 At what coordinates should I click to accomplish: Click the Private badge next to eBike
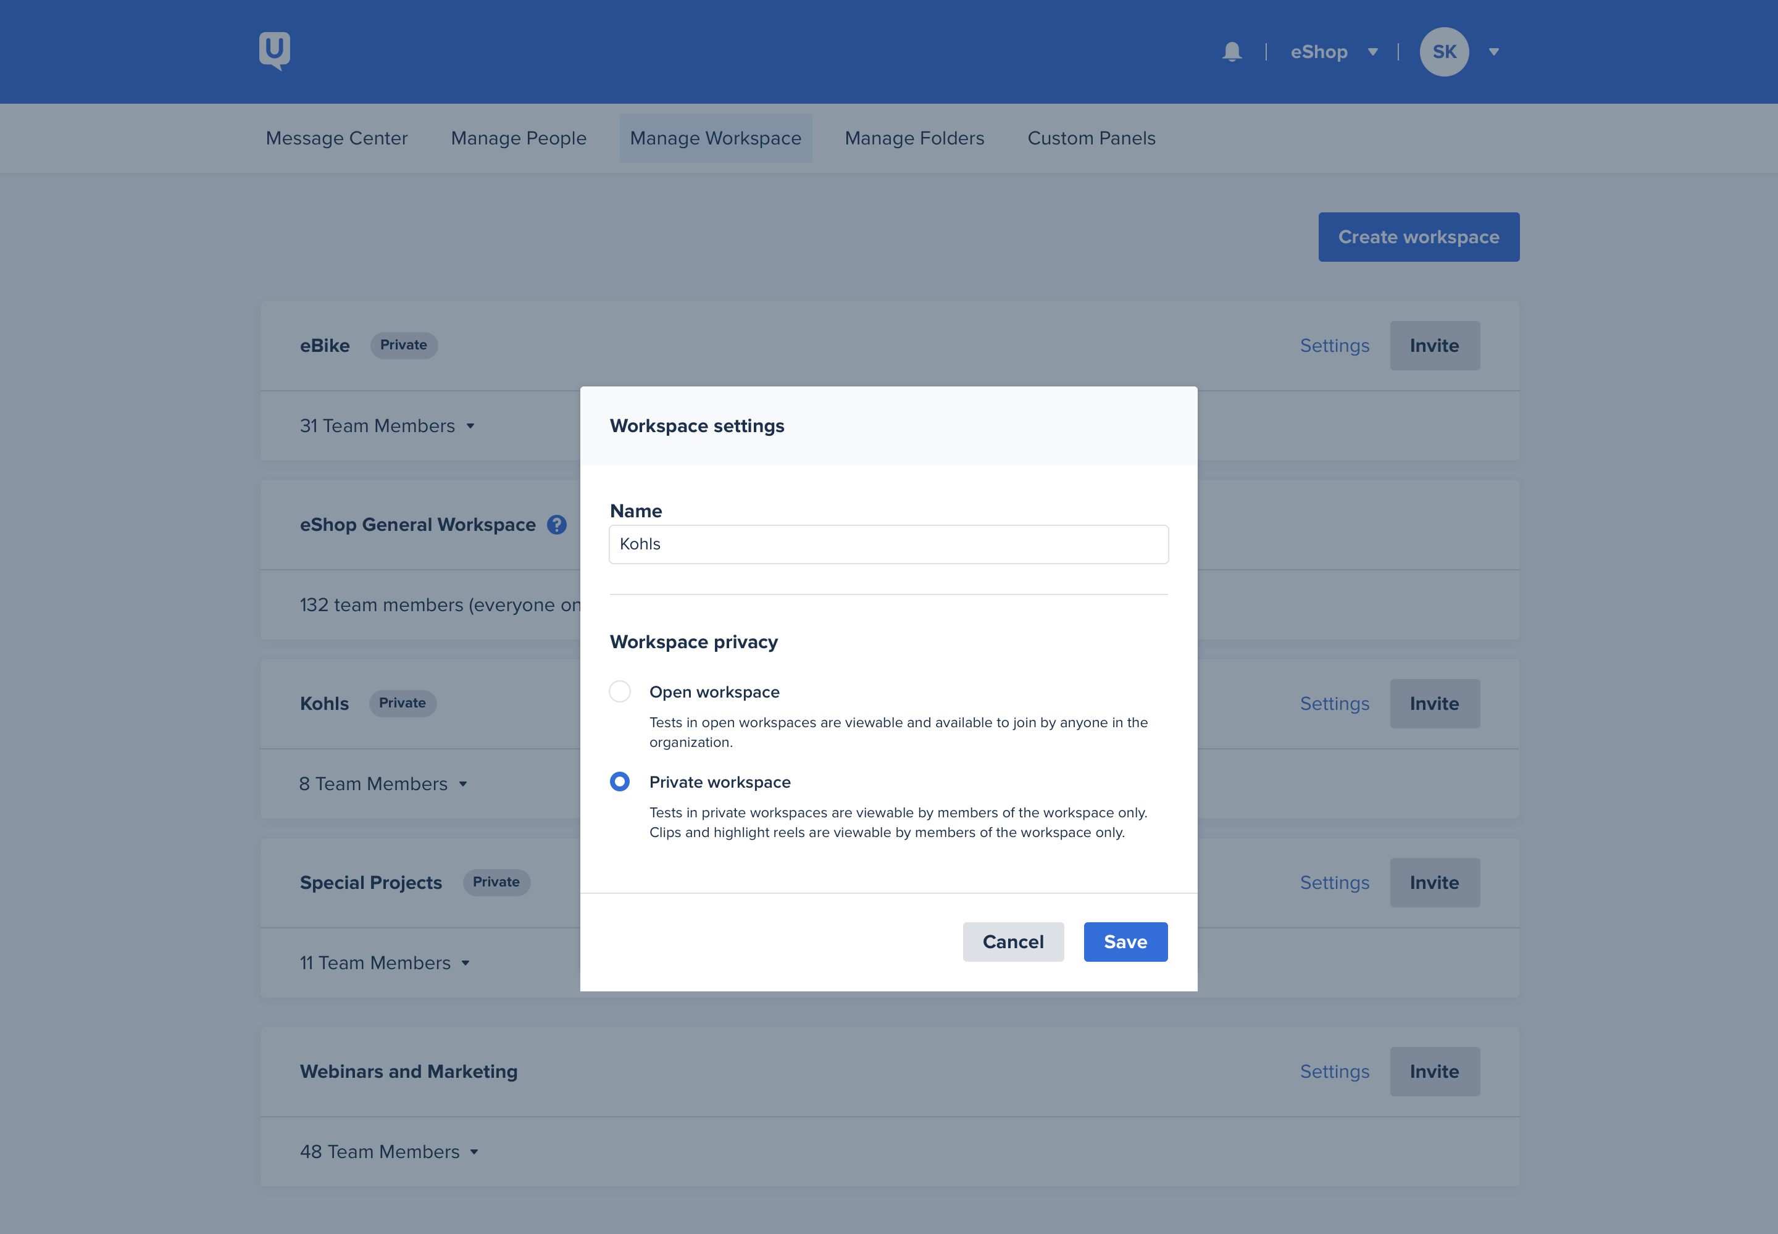(404, 346)
